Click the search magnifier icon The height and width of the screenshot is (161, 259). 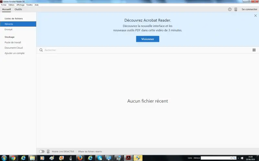click(41, 50)
